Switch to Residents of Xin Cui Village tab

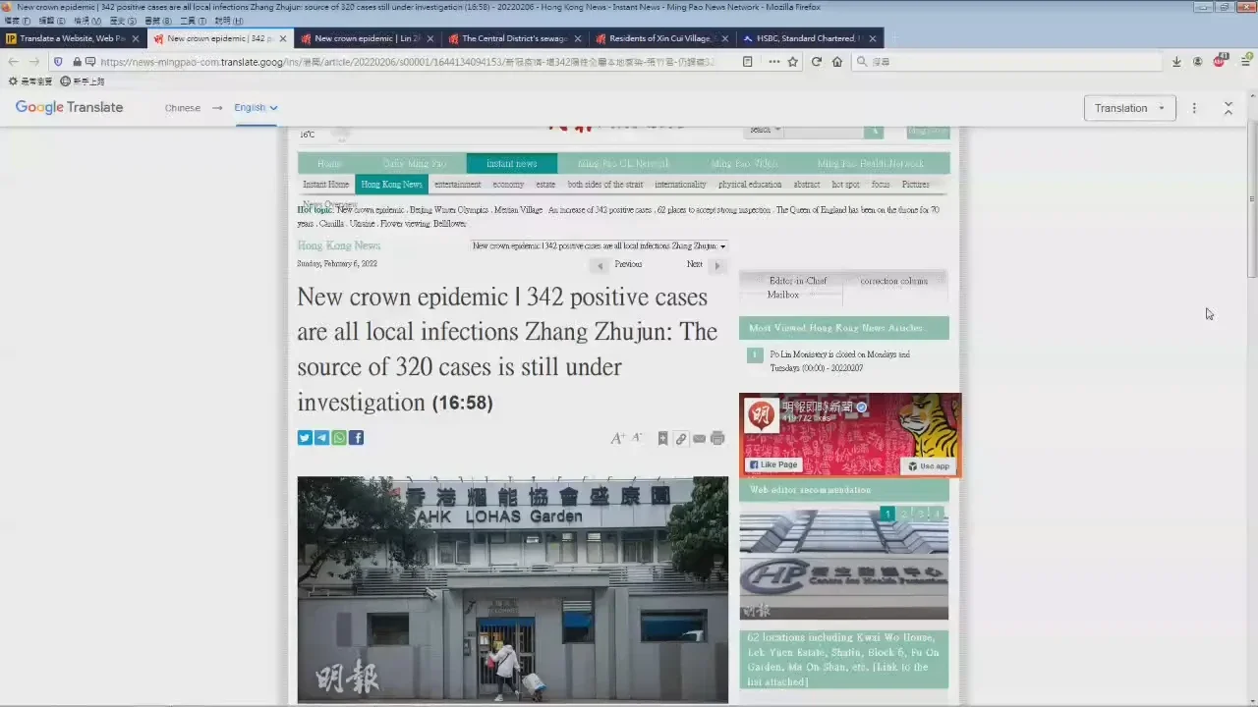pyautogui.click(x=662, y=38)
